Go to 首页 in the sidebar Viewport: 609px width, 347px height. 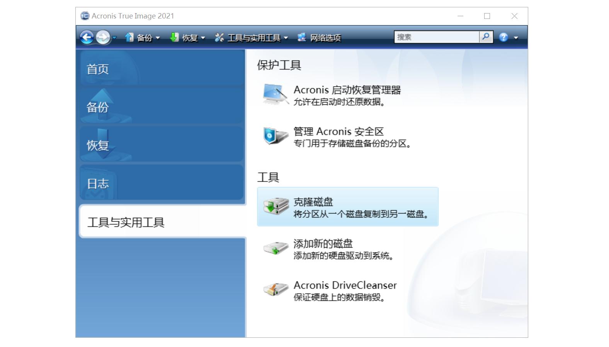[162, 69]
